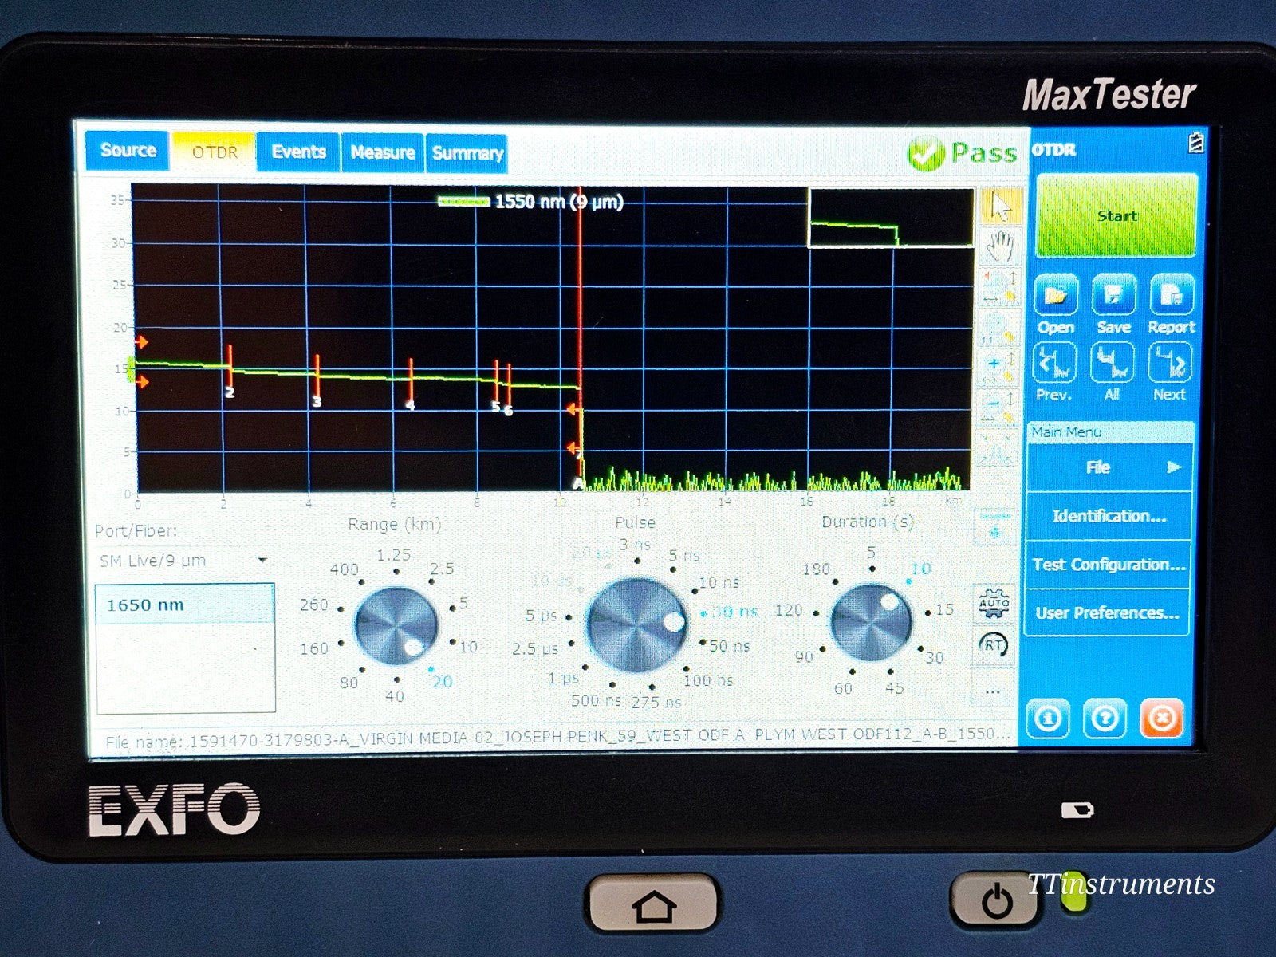The image size is (1276, 957).
Task: Set Duration dial to 180 seconds
Action: pos(816,569)
